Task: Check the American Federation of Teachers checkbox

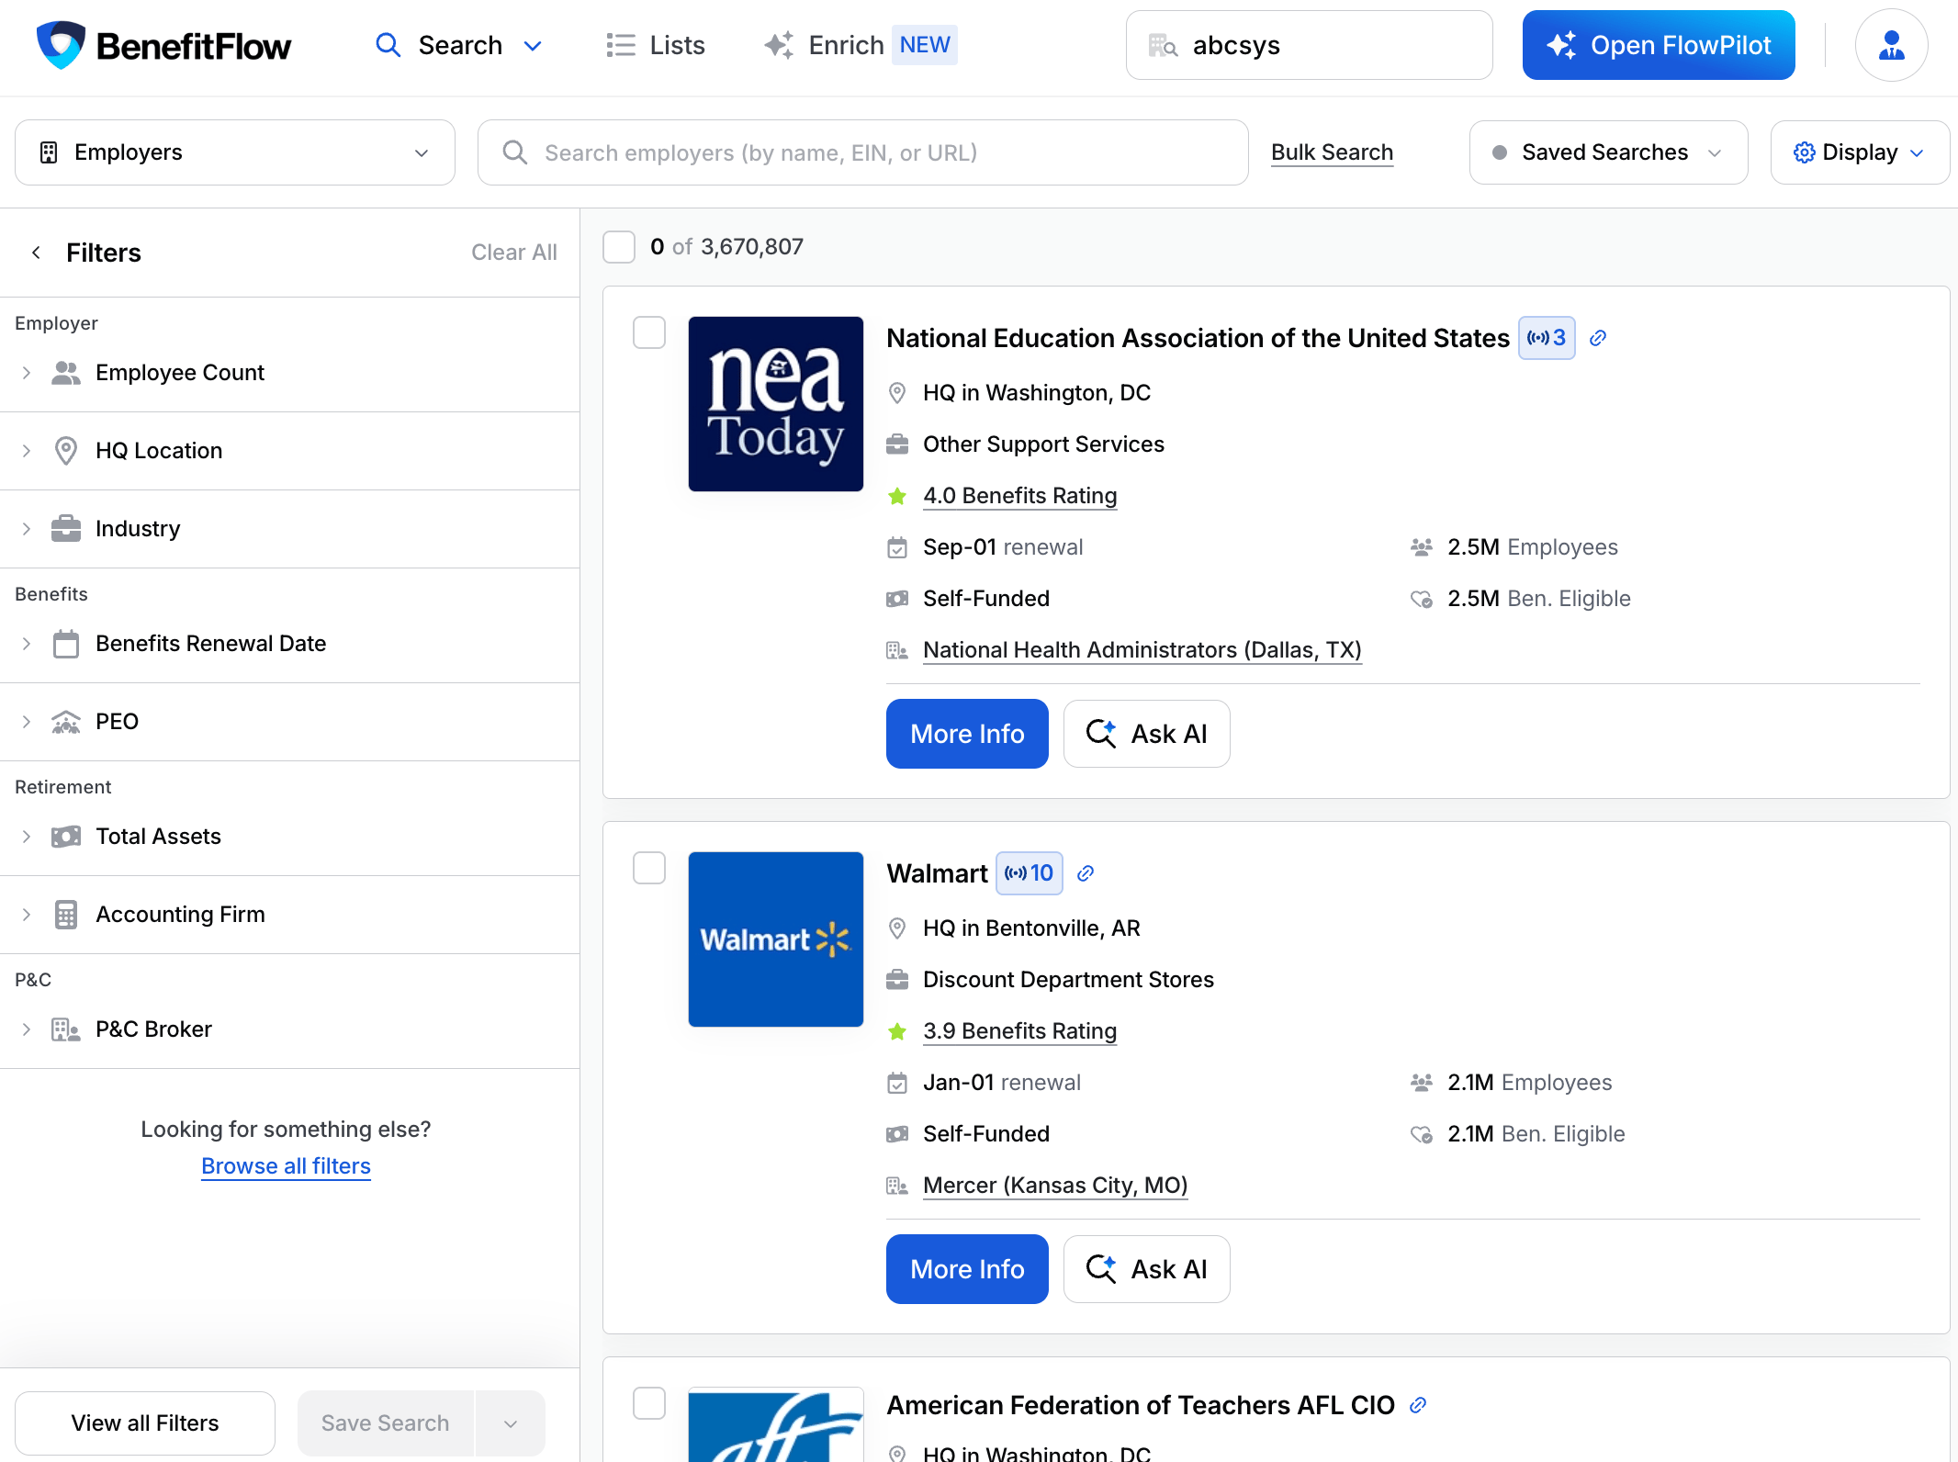Action: tap(649, 1402)
